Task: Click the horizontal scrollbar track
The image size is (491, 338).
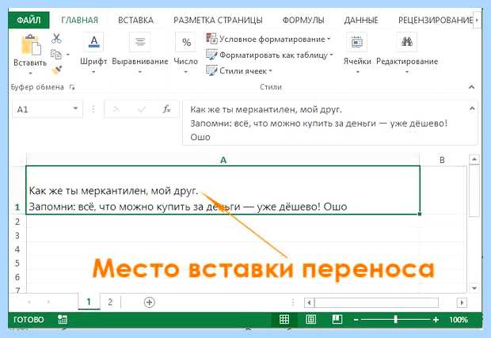Action: [376, 302]
